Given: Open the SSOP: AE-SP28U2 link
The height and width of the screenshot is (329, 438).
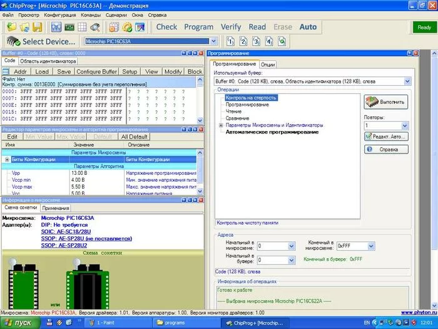Looking at the screenshot, I should pos(64,246).
